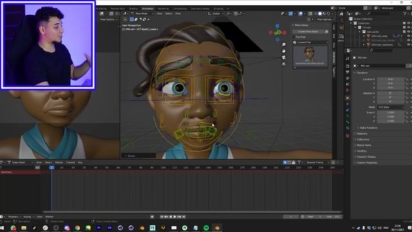Switch to the Rendering workspace tab
The image size is (412, 232).
pos(163,8)
